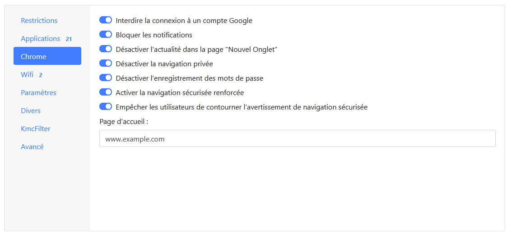Toggle the 'Désactiver la navigation privée' switch

[106, 64]
